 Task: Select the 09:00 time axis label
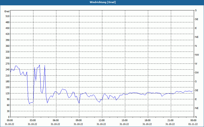(79, 120)
